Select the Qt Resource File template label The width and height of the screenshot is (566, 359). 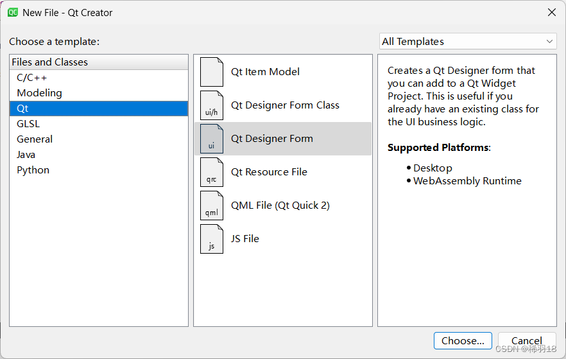[x=269, y=172]
